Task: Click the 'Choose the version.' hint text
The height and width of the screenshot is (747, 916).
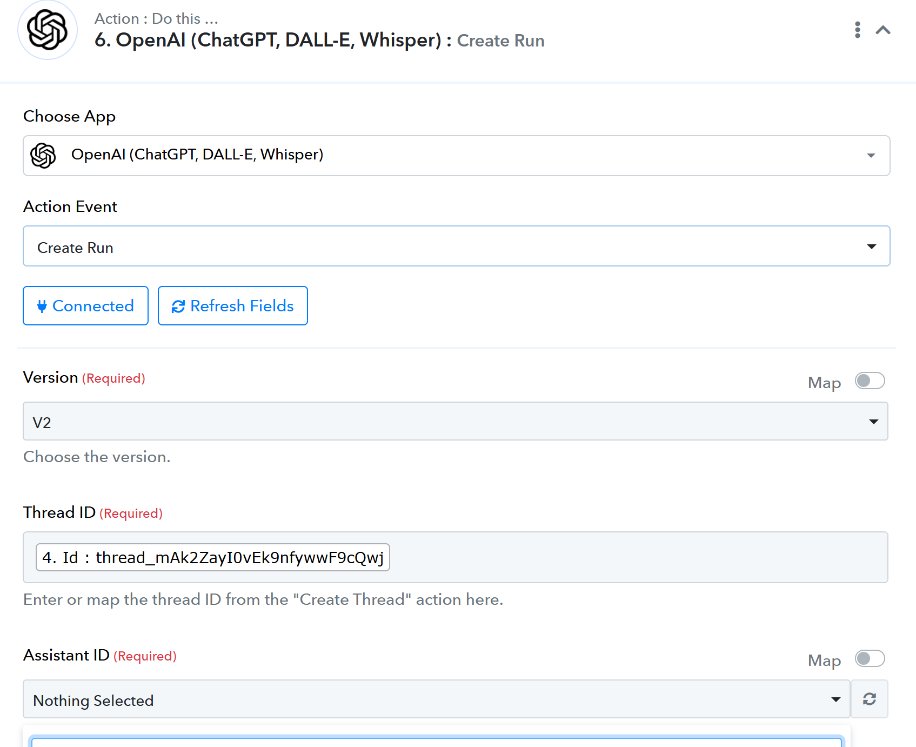Action: point(97,457)
